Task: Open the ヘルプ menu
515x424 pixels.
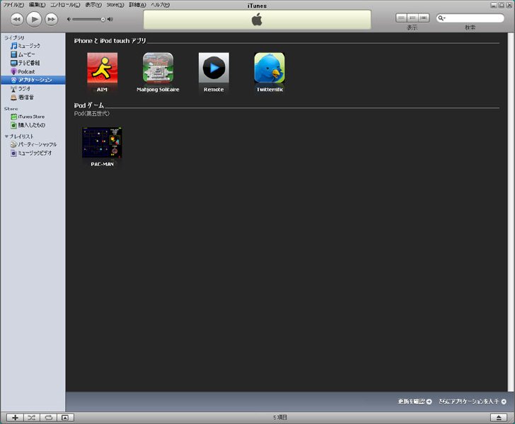Action: click(161, 5)
